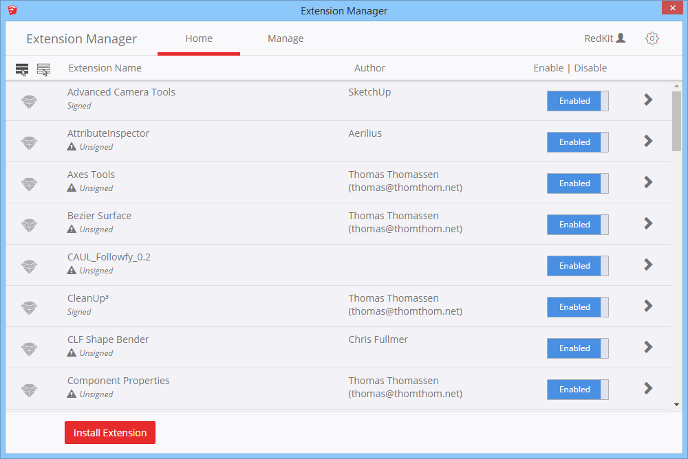Image resolution: width=688 pixels, height=459 pixels.
Task: Expand the CleanUp³ row chevron
Action: 648,306
